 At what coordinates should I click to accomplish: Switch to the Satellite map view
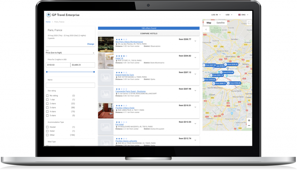[x=221, y=23]
